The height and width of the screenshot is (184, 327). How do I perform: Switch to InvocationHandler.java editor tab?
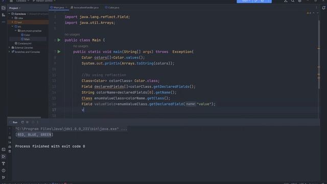(85, 8)
